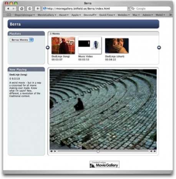176x179 pixels.
Task: Open the MovieGallery bookmarks menu
Action: [47, 15]
